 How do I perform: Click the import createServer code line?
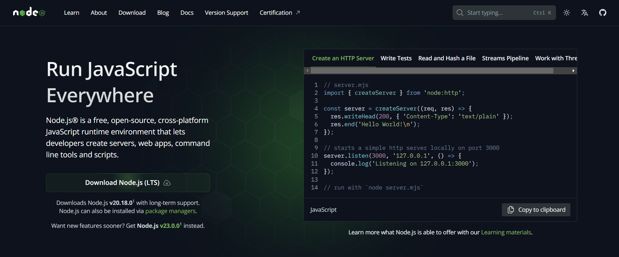tap(394, 93)
